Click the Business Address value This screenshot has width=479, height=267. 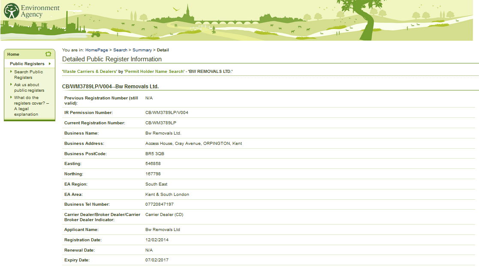(x=194, y=144)
